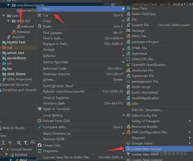The image size is (193, 161).
Task: Select Optimize Imports menu entry
Action: click(81, 74)
